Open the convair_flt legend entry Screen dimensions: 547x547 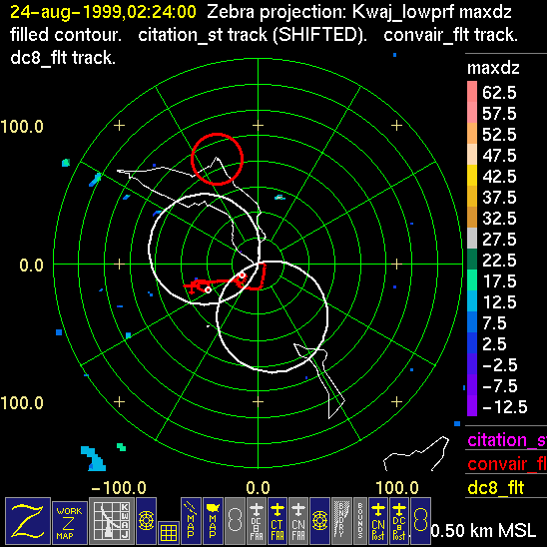(x=506, y=463)
